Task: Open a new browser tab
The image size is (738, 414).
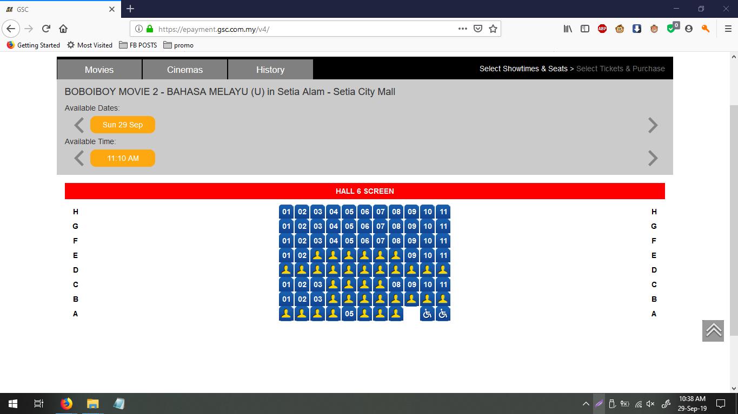Action: pos(130,9)
